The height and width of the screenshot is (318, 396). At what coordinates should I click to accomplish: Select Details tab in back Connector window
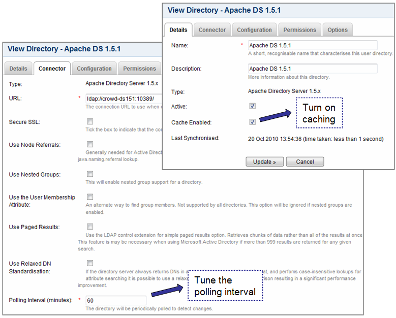click(18, 69)
